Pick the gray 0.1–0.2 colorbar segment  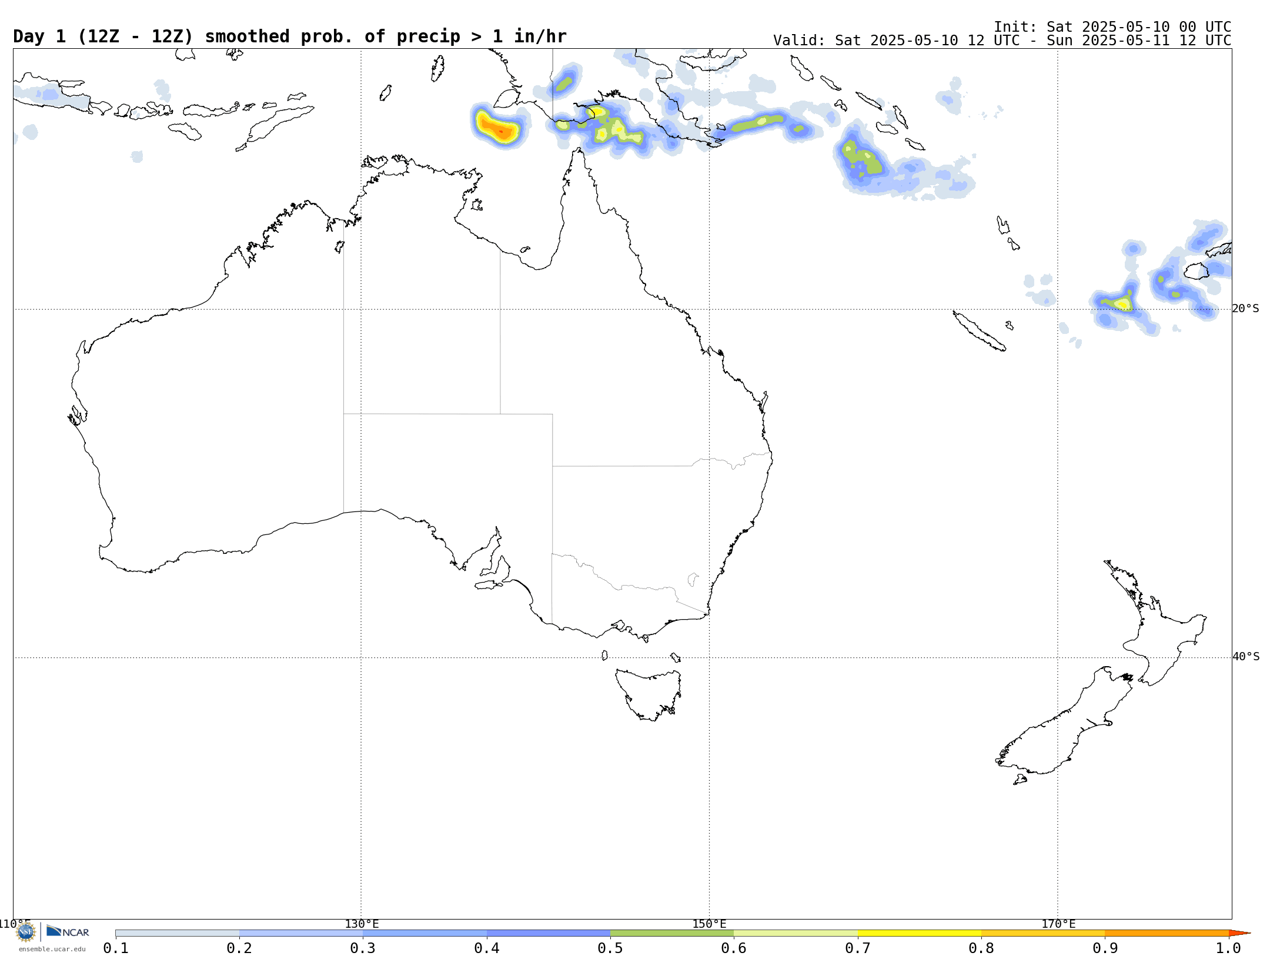(177, 933)
